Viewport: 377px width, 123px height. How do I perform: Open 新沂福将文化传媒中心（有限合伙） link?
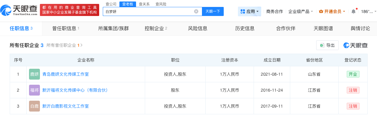[75, 90]
